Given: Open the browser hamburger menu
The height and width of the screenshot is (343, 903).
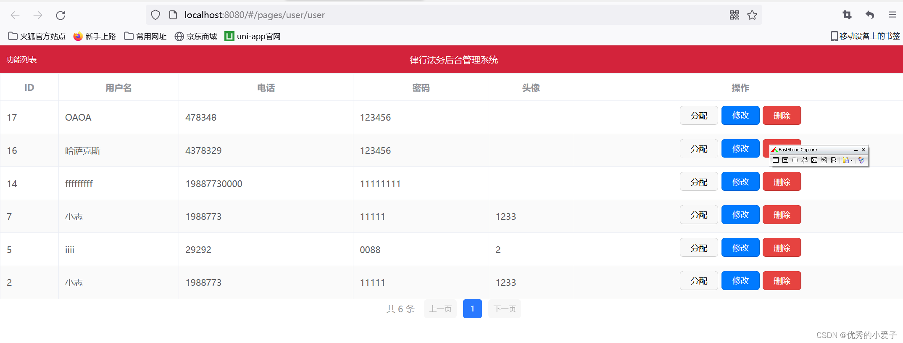Looking at the screenshot, I should [892, 15].
